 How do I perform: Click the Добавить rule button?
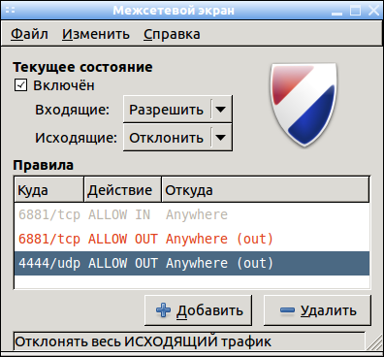click(x=198, y=310)
